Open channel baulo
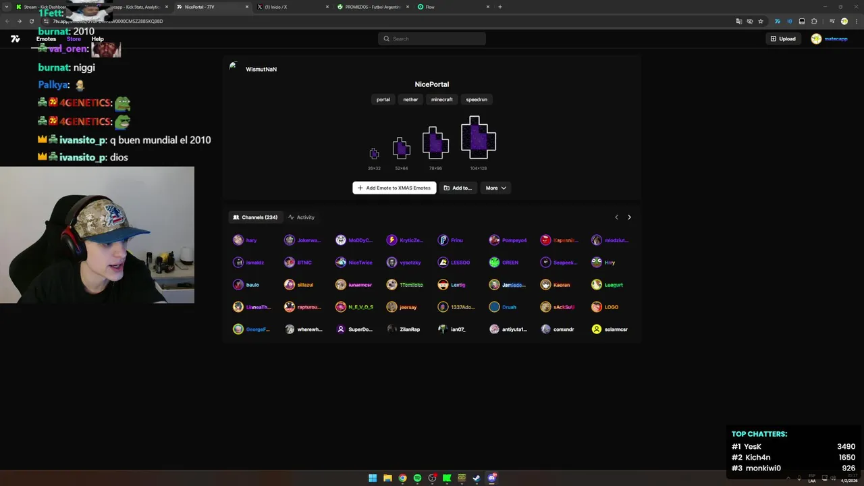The image size is (864, 486). click(246, 285)
